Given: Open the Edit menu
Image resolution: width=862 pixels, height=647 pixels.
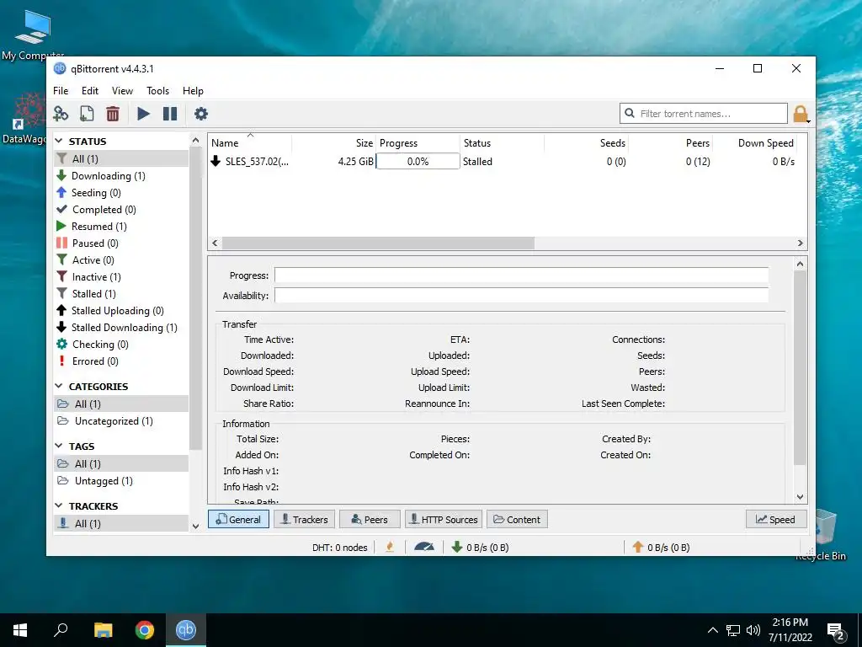Looking at the screenshot, I should [89, 91].
